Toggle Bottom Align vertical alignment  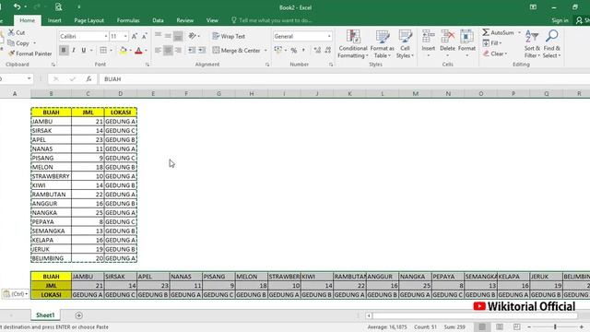(x=178, y=36)
